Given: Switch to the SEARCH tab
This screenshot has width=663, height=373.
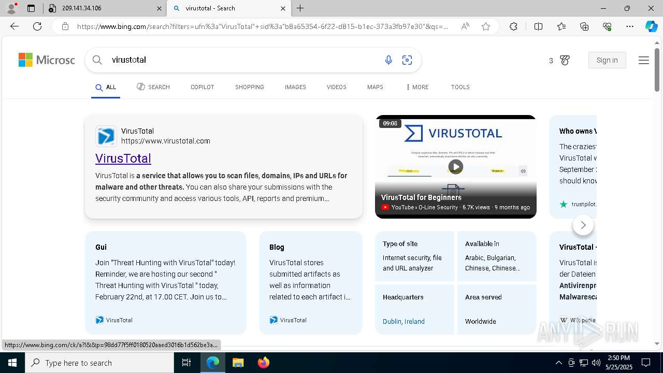Looking at the screenshot, I should click(153, 87).
